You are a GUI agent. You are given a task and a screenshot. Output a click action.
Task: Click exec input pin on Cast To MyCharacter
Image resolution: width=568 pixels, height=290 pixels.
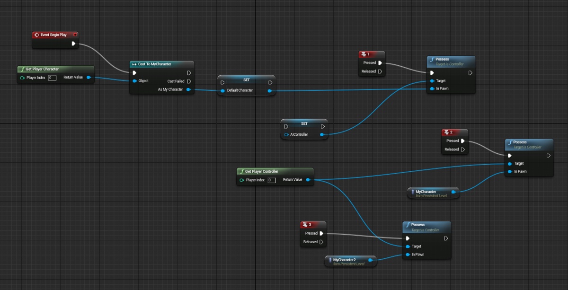click(134, 73)
